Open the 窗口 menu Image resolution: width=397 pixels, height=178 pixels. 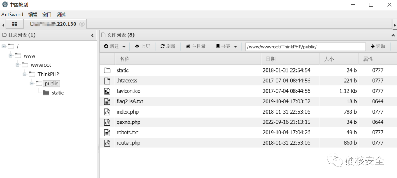(x=47, y=15)
